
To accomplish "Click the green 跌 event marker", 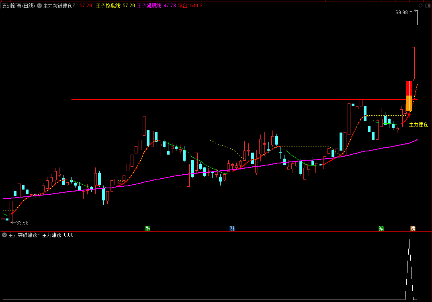I will point(148,229).
